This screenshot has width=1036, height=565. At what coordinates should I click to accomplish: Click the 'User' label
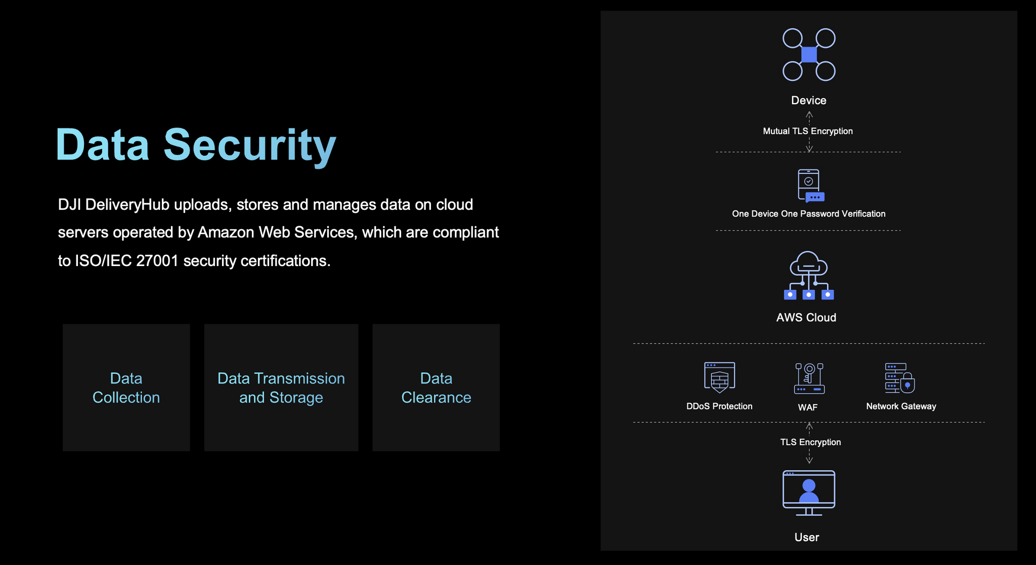point(807,537)
